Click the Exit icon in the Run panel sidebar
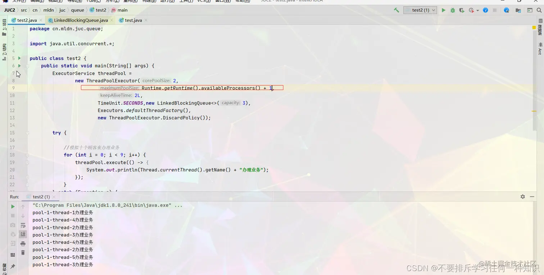Viewport: 544px width, 275px height. point(13,243)
